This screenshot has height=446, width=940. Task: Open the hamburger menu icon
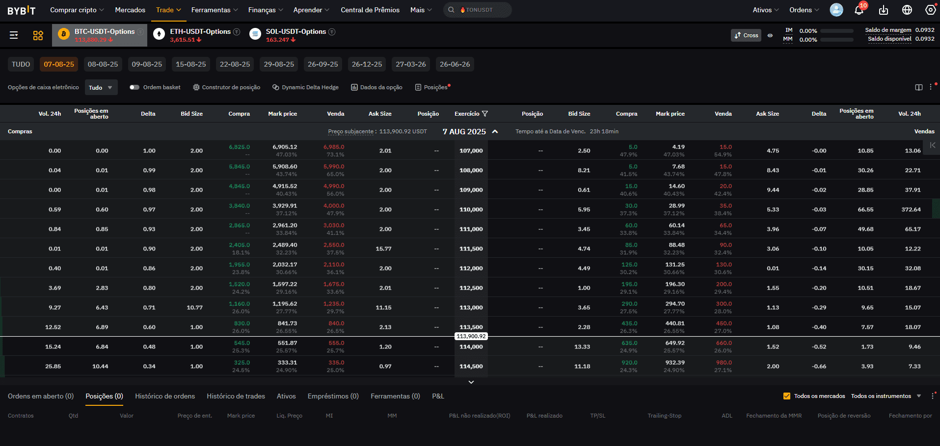tap(14, 35)
